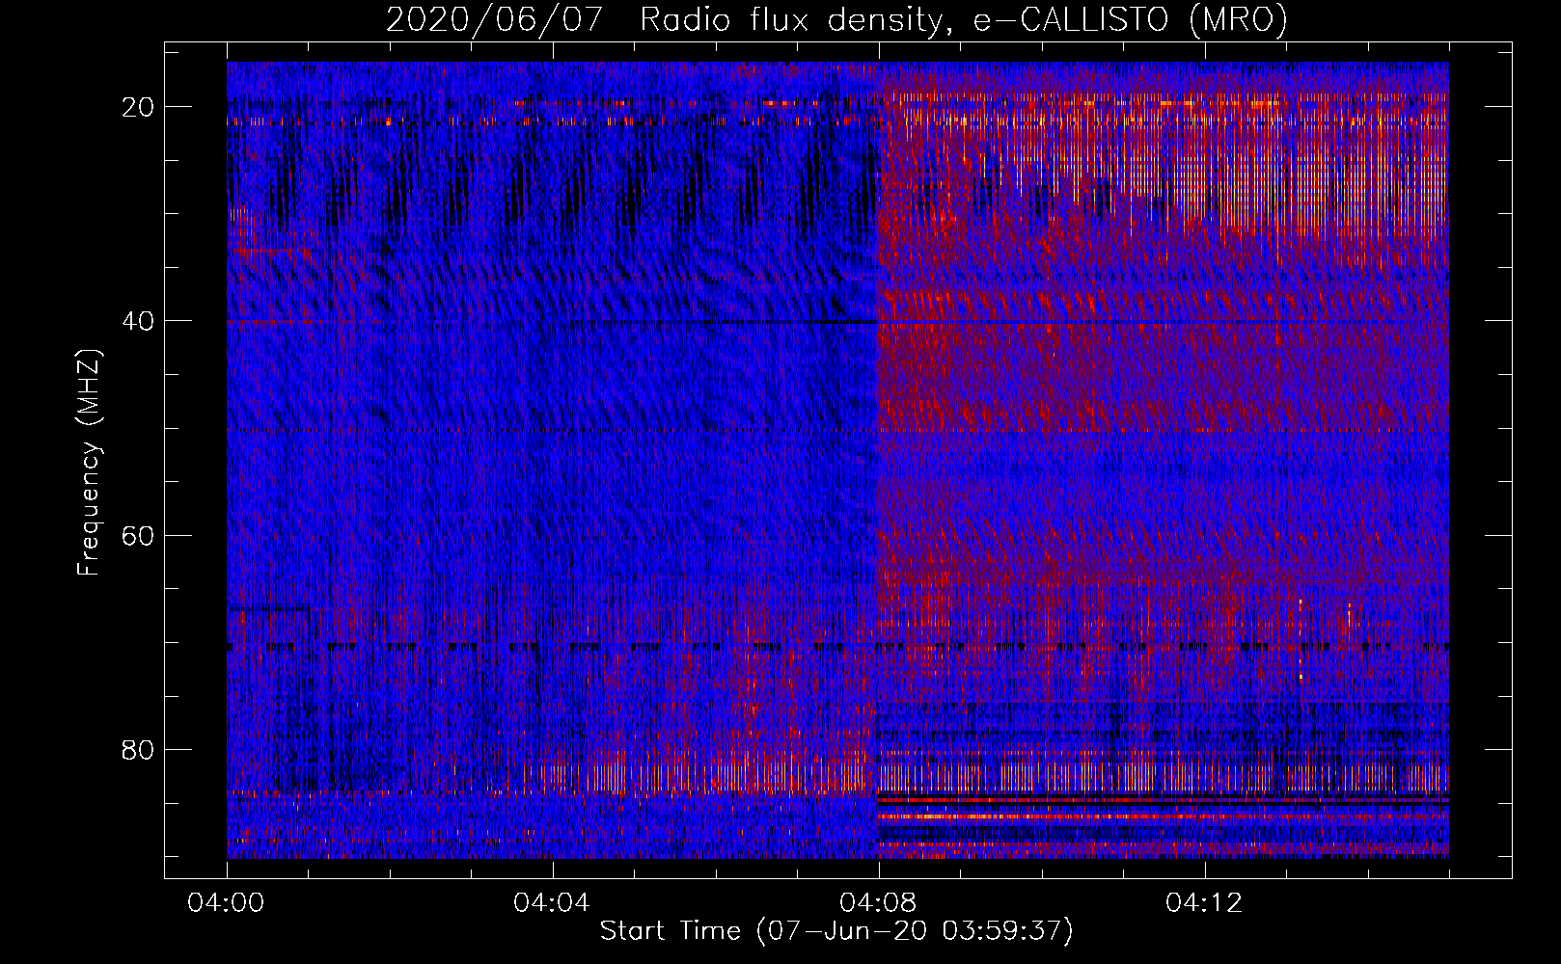Click the '04:00' time tick label

coord(226,903)
